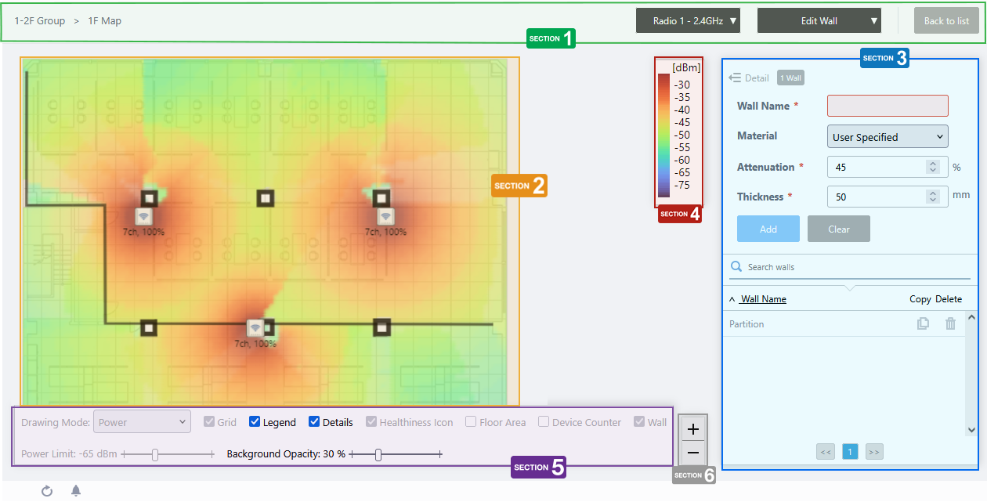Go to page 1 in pagination
This screenshot has height=502, width=987.
point(850,451)
